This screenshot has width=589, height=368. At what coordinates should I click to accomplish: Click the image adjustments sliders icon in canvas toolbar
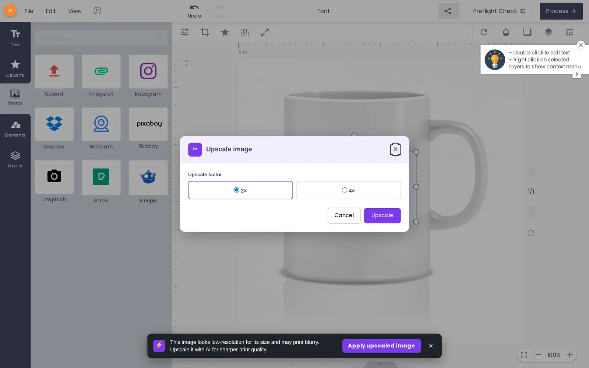click(x=185, y=32)
